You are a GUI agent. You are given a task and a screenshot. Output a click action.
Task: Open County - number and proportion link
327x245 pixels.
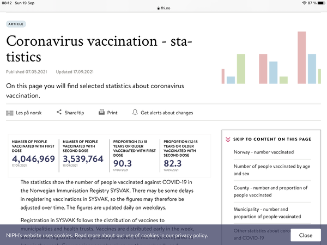point(270,191)
